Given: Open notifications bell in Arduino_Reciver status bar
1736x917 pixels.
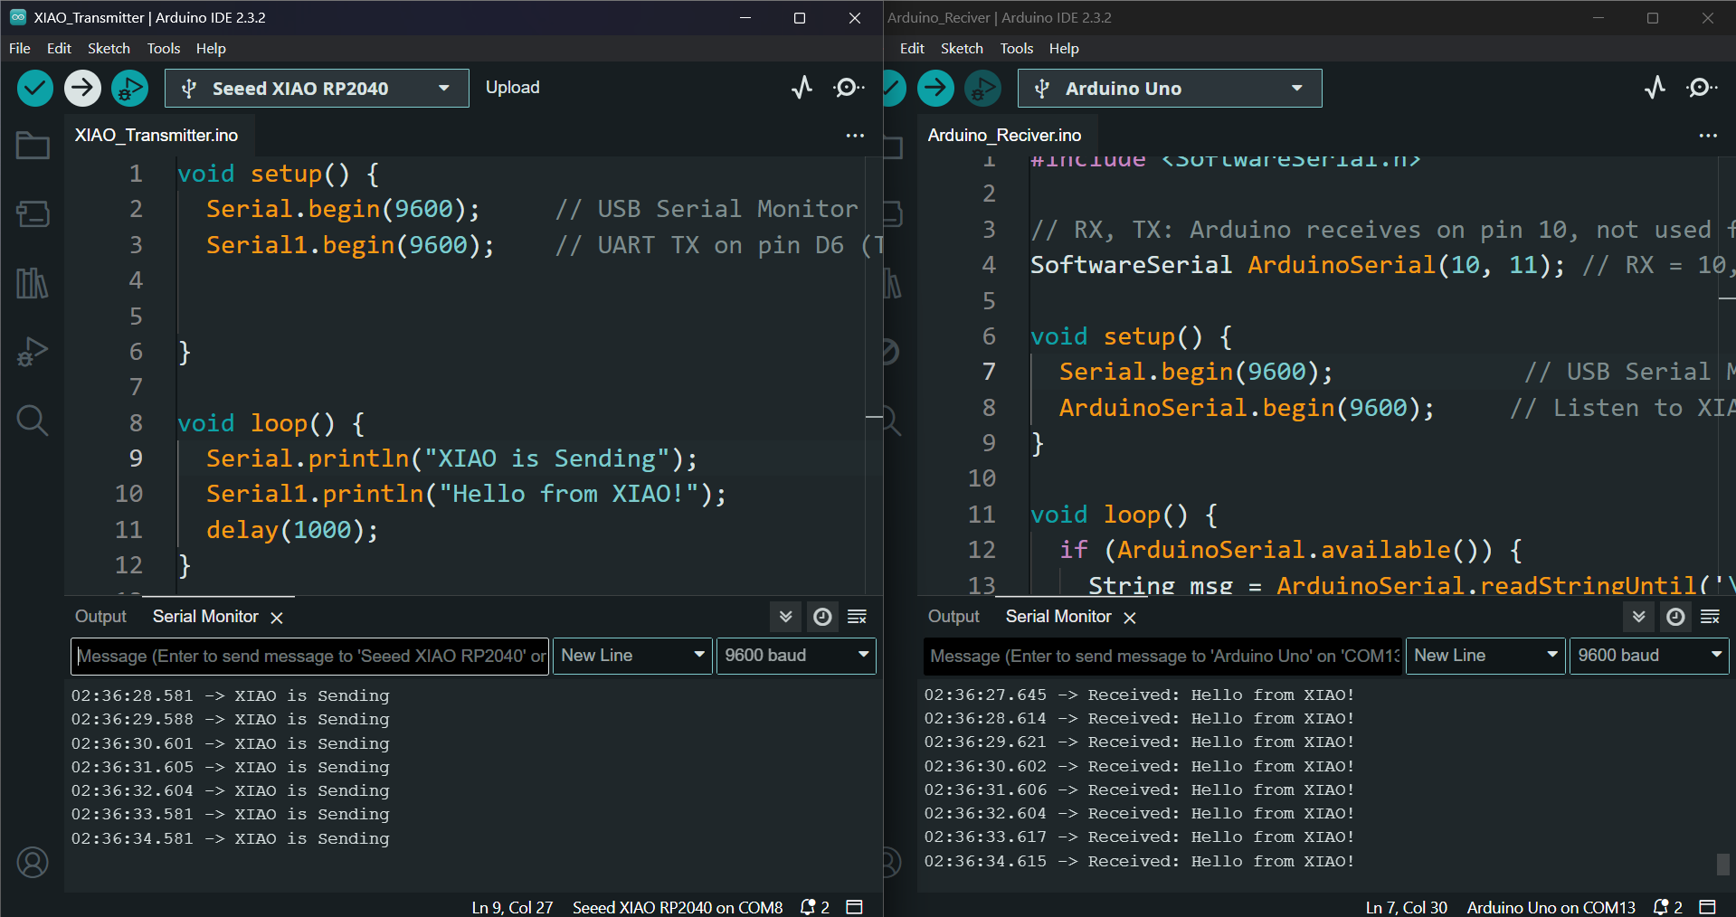Looking at the screenshot, I should pos(1667,907).
